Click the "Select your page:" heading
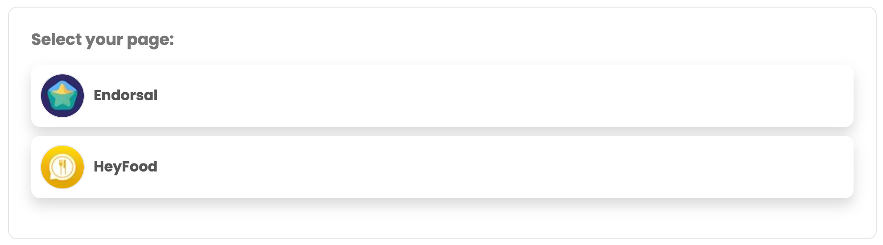This screenshot has height=245, width=883. 103,40
